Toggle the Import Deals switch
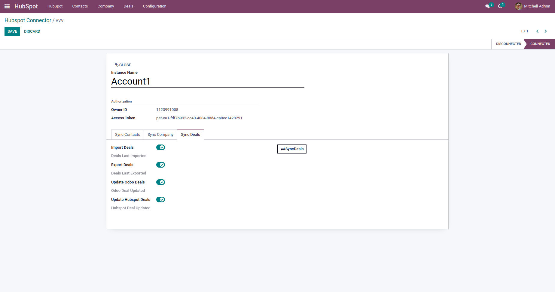This screenshot has width=555, height=292. click(x=160, y=147)
